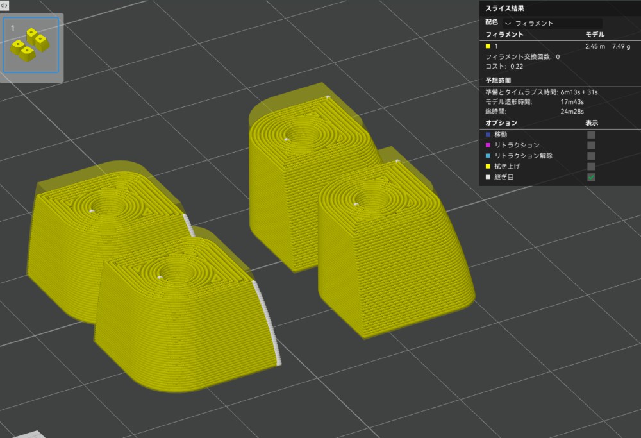Image resolution: width=641 pixels, height=438 pixels.
Task: Uncheck the 継ぎ目 display checkbox
Action: (591, 177)
